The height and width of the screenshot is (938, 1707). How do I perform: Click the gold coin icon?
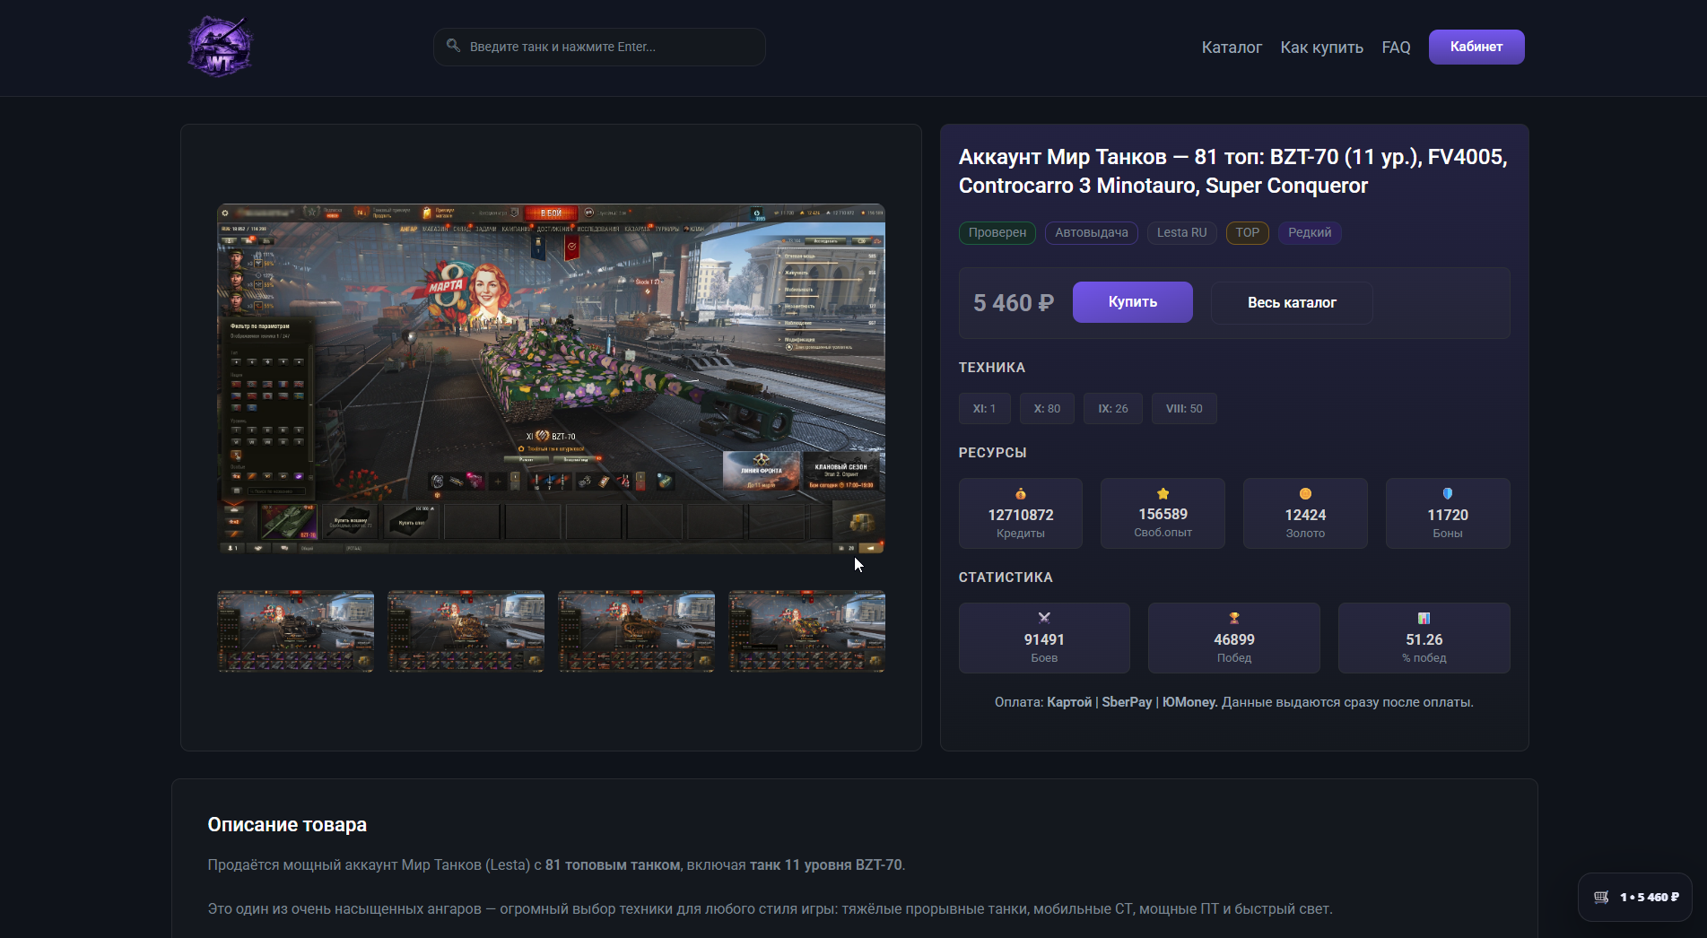[x=1305, y=494]
